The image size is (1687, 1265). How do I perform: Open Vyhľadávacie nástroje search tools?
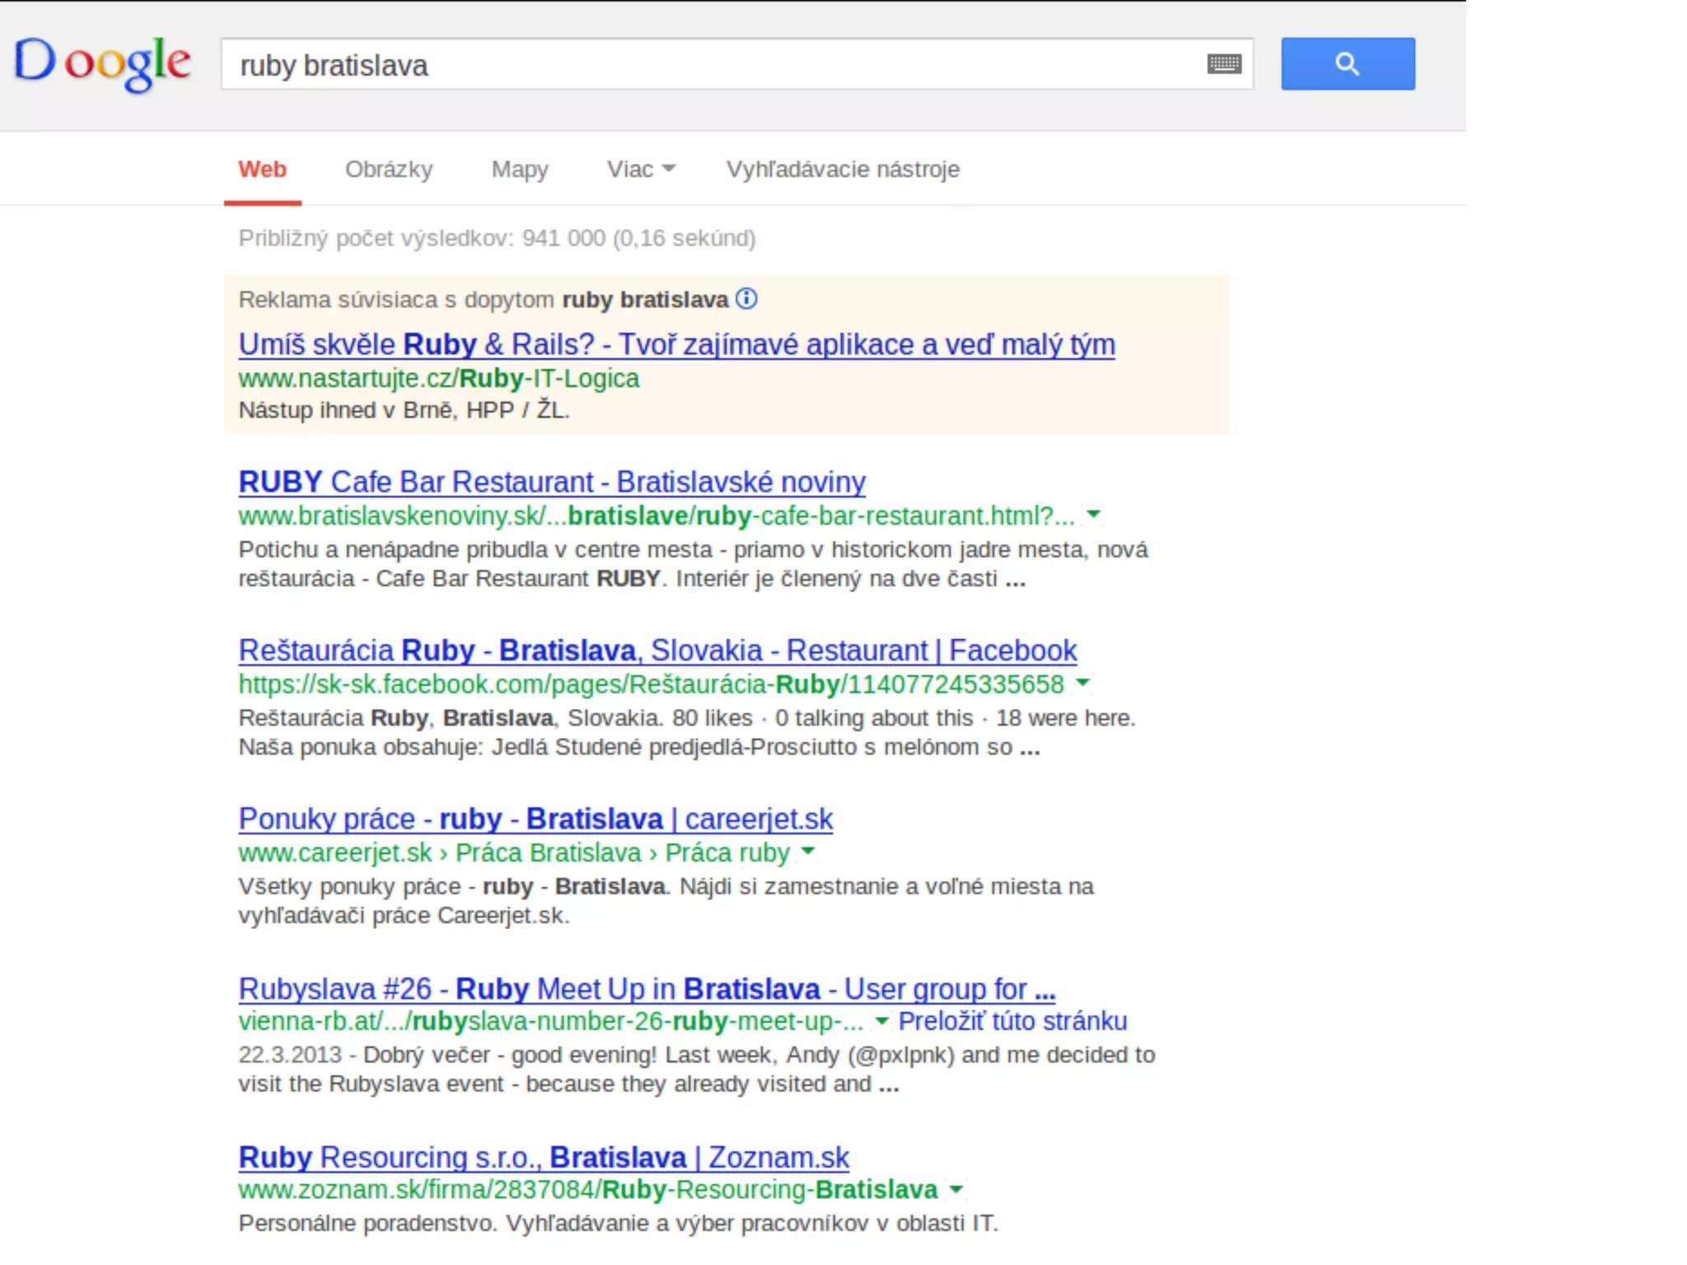click(843, 169)
